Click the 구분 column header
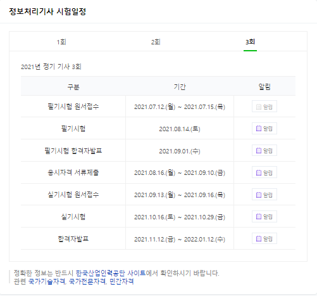The width and height of the screenshot is (317, 296). point(73,87)
